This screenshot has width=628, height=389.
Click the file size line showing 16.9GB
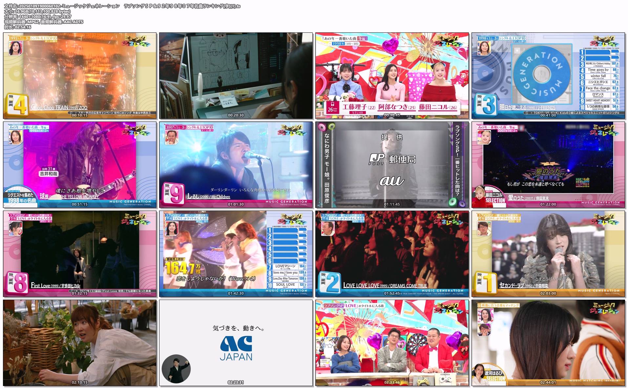coord(37,11)
